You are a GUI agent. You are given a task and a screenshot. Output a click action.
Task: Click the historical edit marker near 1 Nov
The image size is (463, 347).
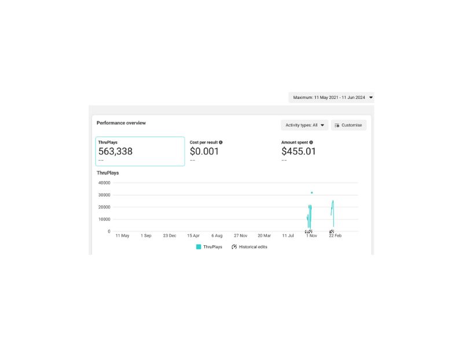click(309, 232)
